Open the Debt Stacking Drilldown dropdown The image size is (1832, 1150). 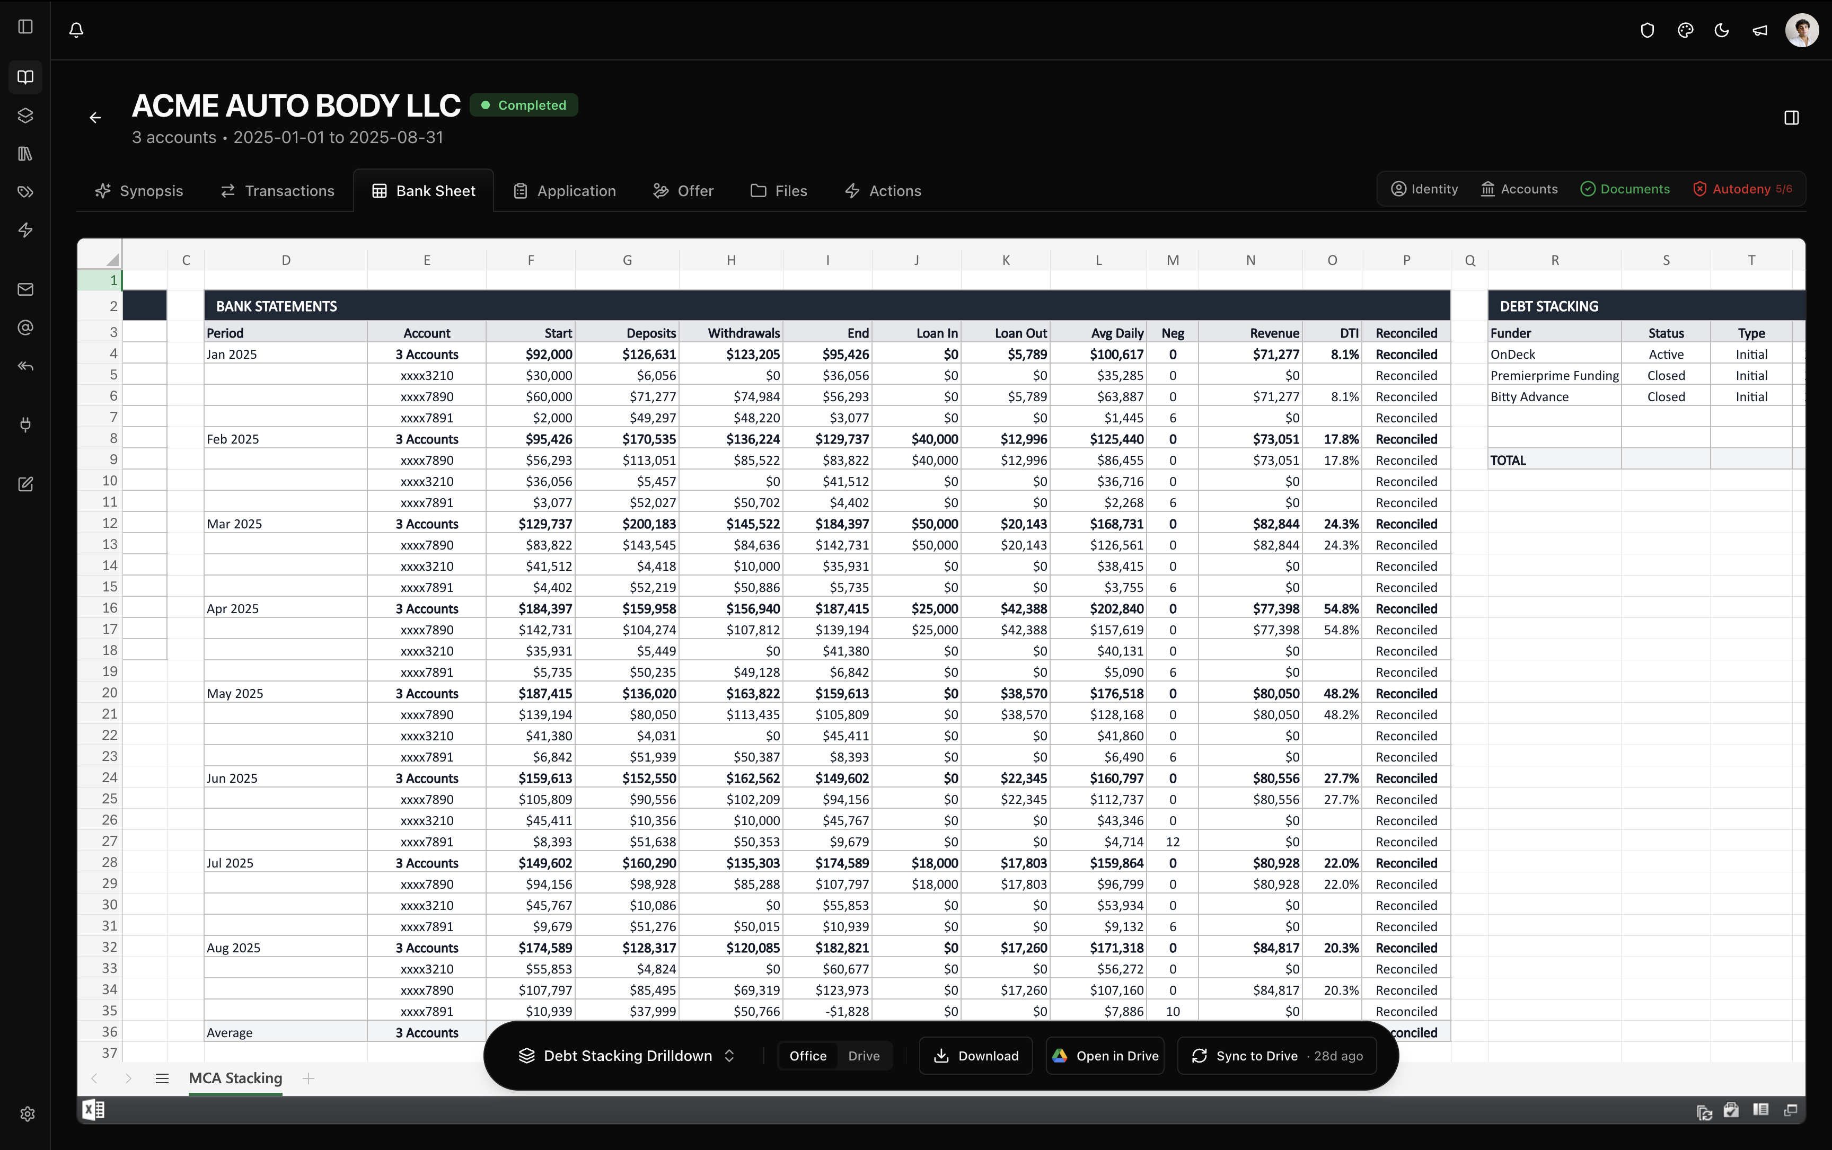627,1056
